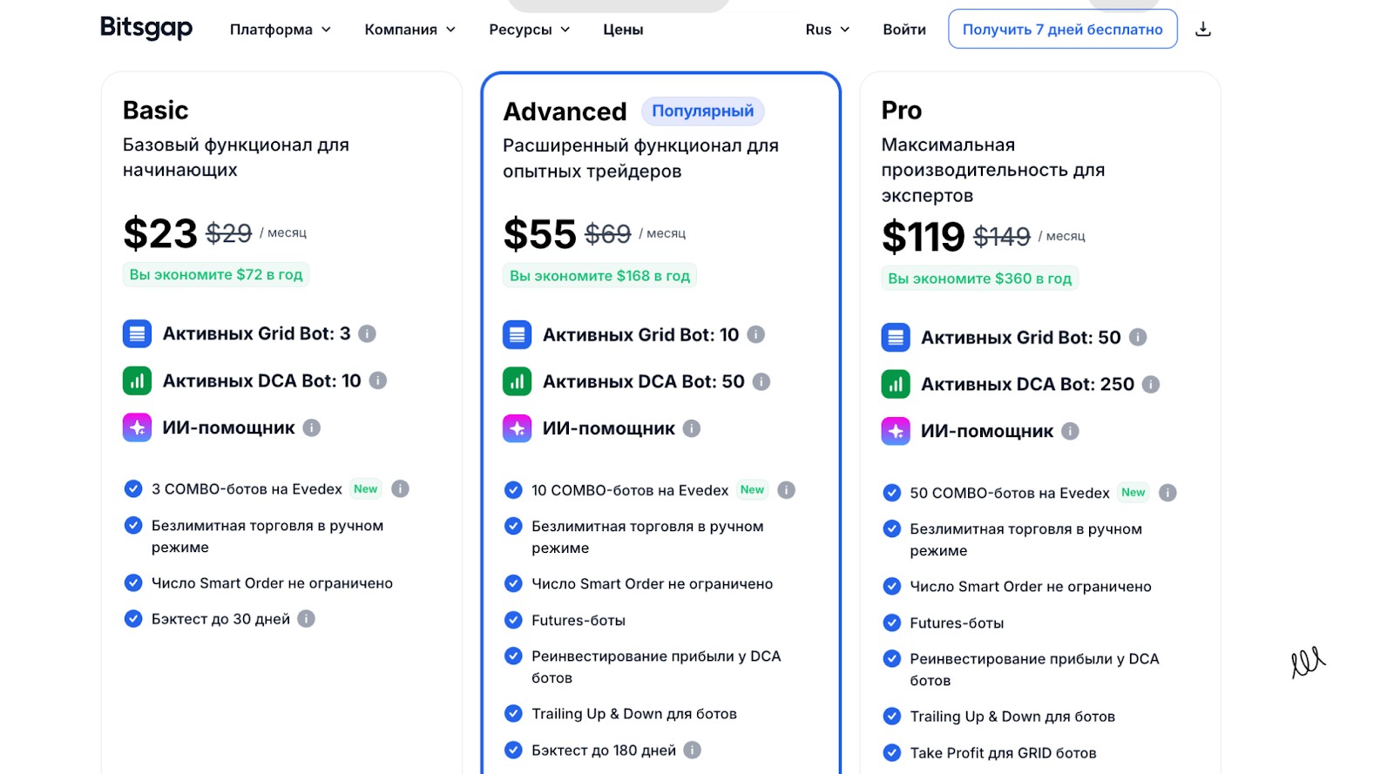Click Take Profit для GRID ботов text
The height and width of the screenshot is (774, 1394).
pos(1004,753)
